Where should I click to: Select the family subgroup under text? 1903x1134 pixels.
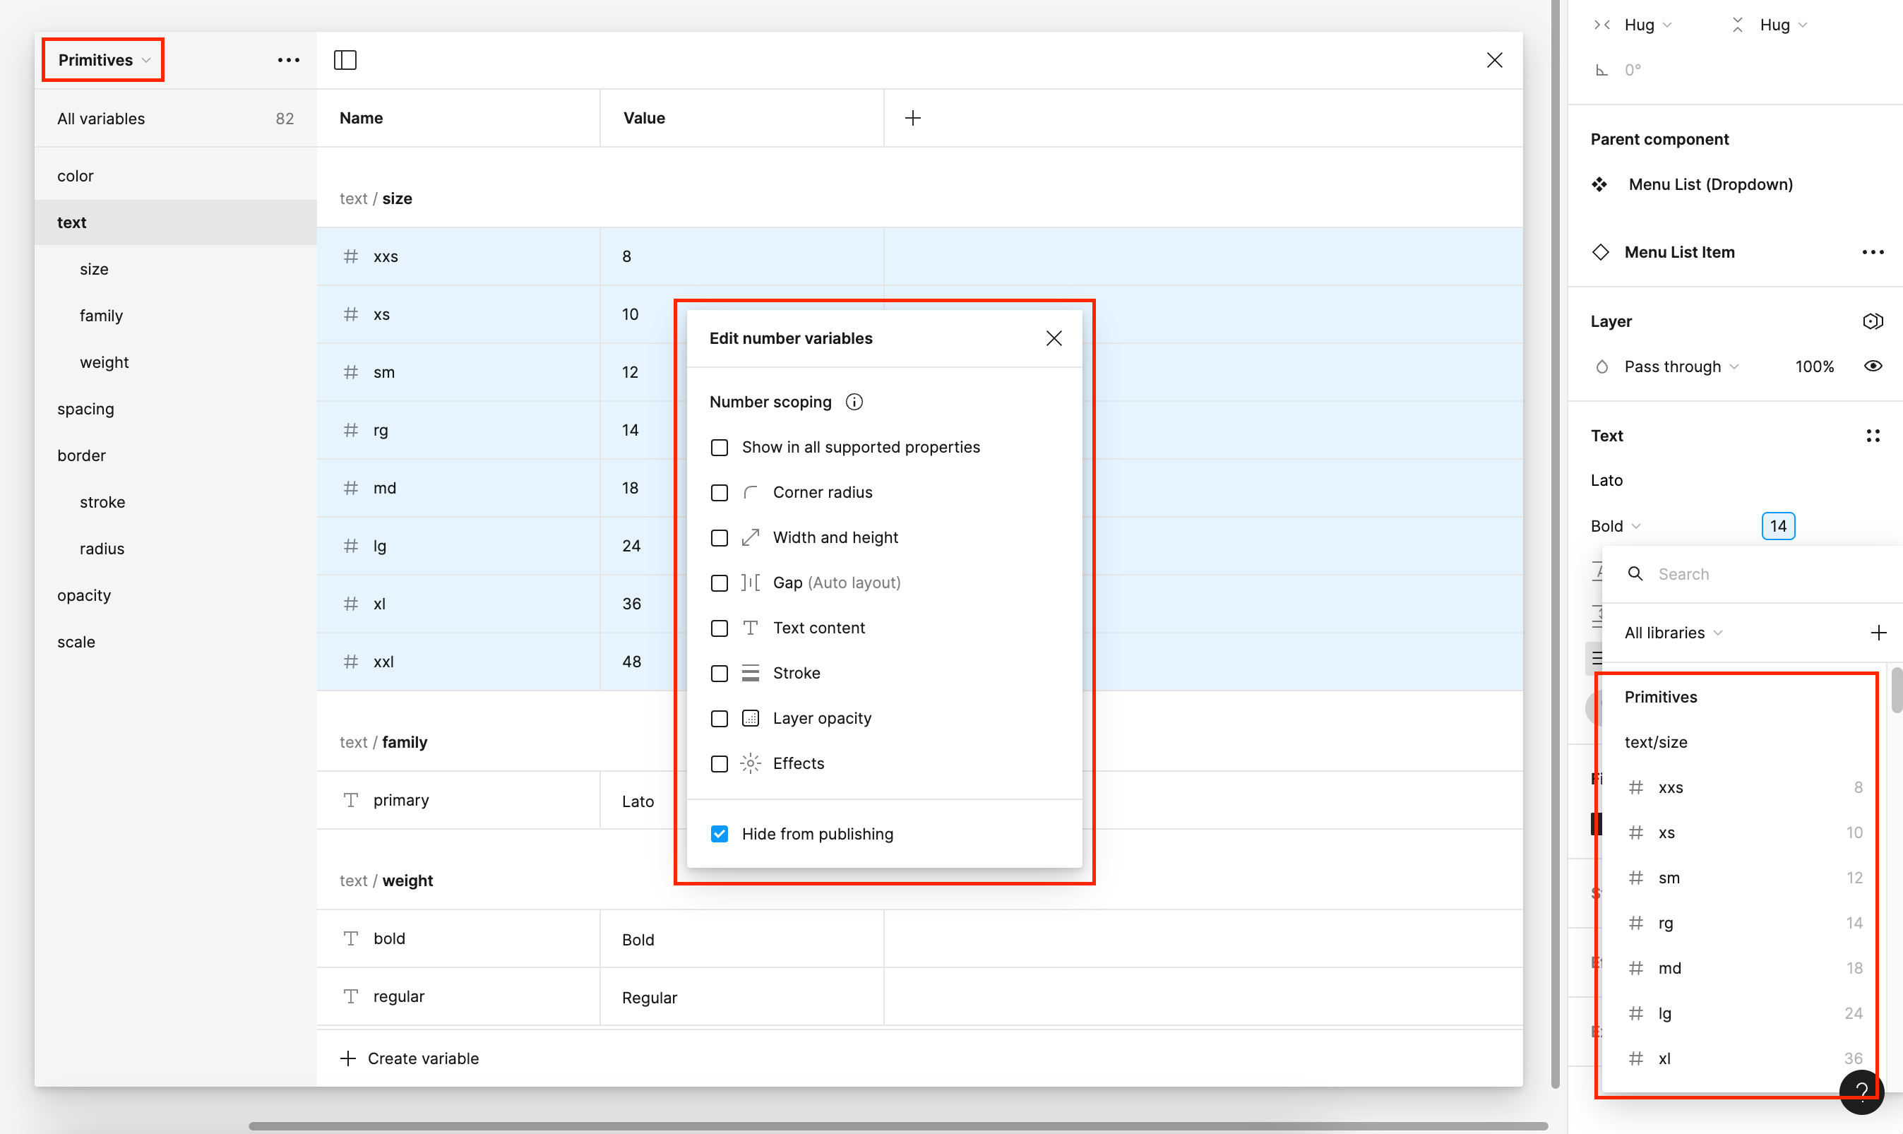pyautogui.click(x=175, y=316)
